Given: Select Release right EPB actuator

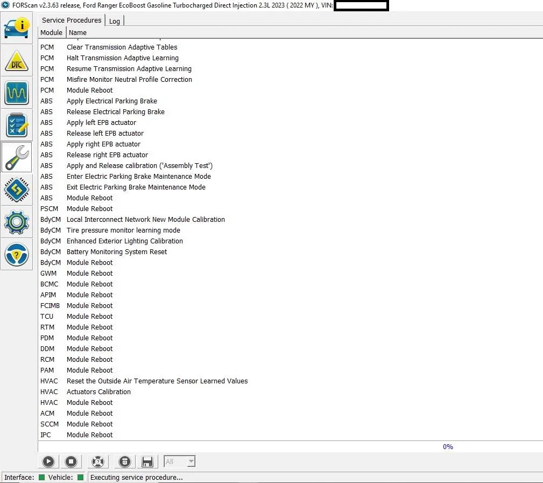Looking at the screenshot, I should point(290,155).
